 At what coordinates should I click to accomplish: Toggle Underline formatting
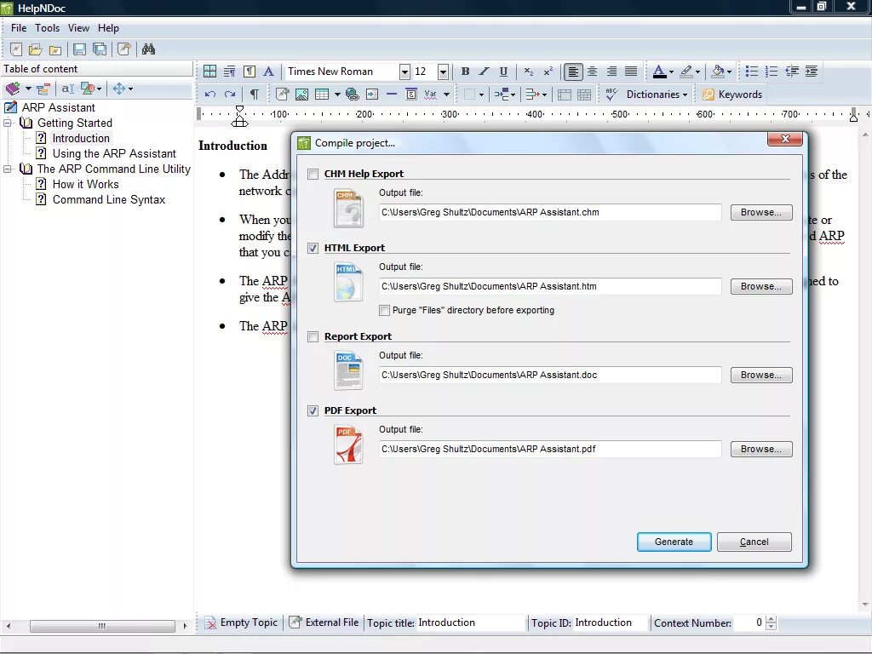click(x=503, y=72)
